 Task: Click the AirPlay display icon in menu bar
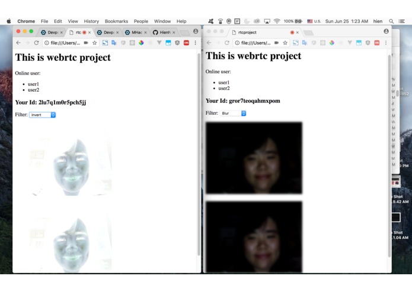point(267,21)
